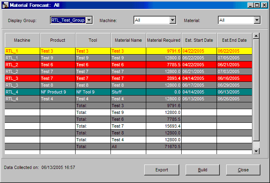Click the Total Test 9 material name cell
The image size is (270, 183).
pyautogui.click(x=129, y=112)
